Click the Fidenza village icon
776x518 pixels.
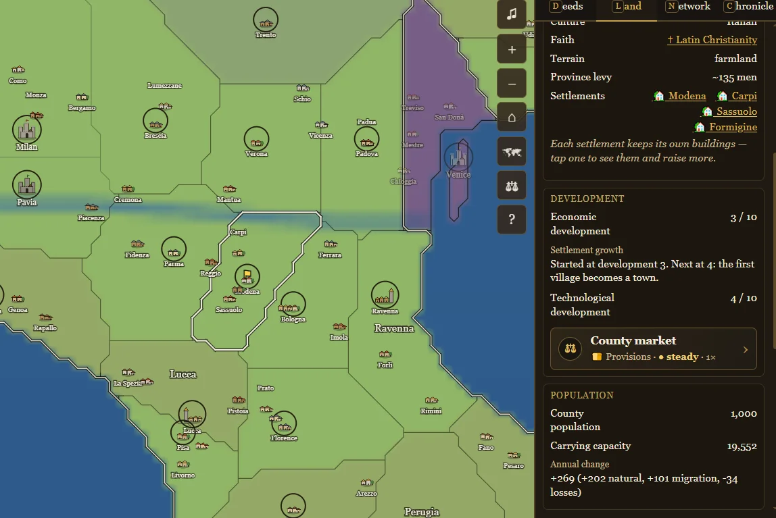tap(138, 244)
